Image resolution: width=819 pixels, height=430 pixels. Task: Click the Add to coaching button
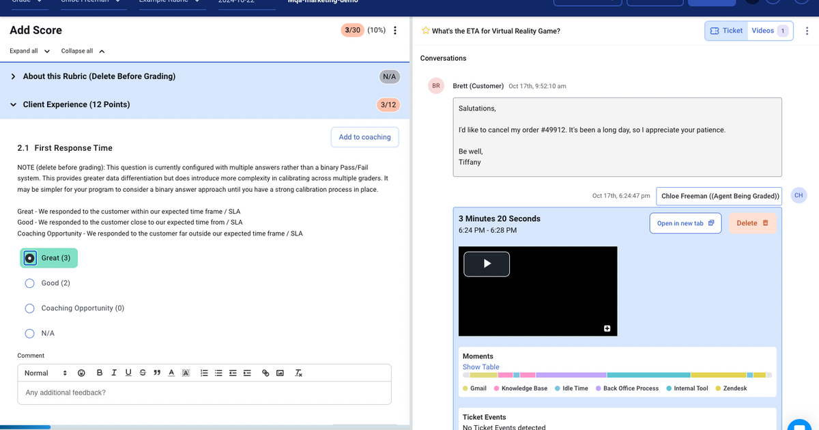coord(364,137)
